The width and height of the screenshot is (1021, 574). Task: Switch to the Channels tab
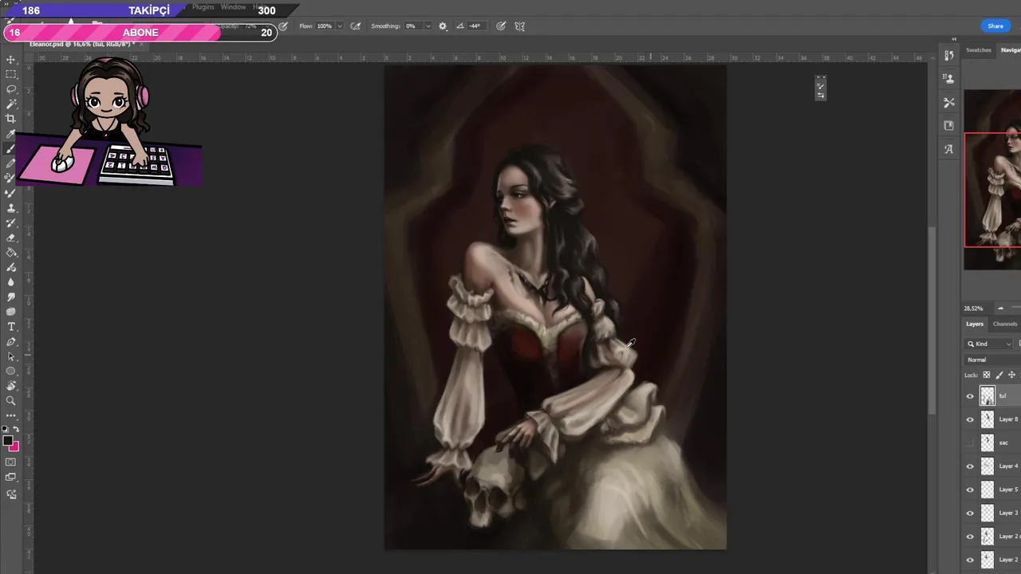1005,324
